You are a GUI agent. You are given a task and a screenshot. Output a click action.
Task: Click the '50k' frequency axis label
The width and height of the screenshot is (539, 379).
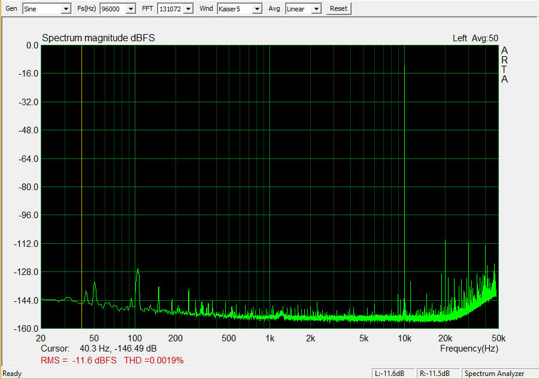click(498, 338)
